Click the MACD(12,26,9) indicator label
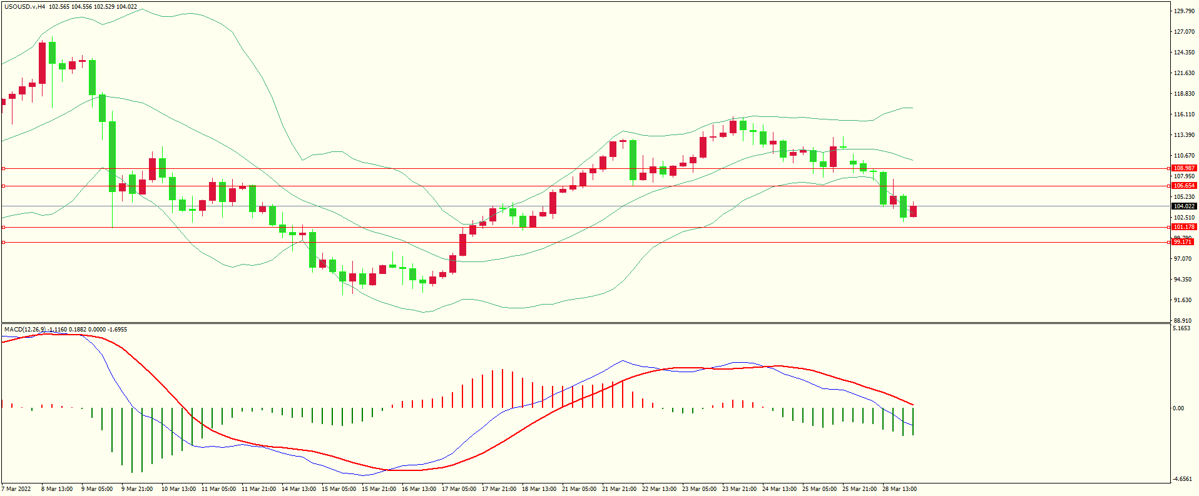This screenshot has height=496, width=1199. pyautogui.click(x=24, y=329)
